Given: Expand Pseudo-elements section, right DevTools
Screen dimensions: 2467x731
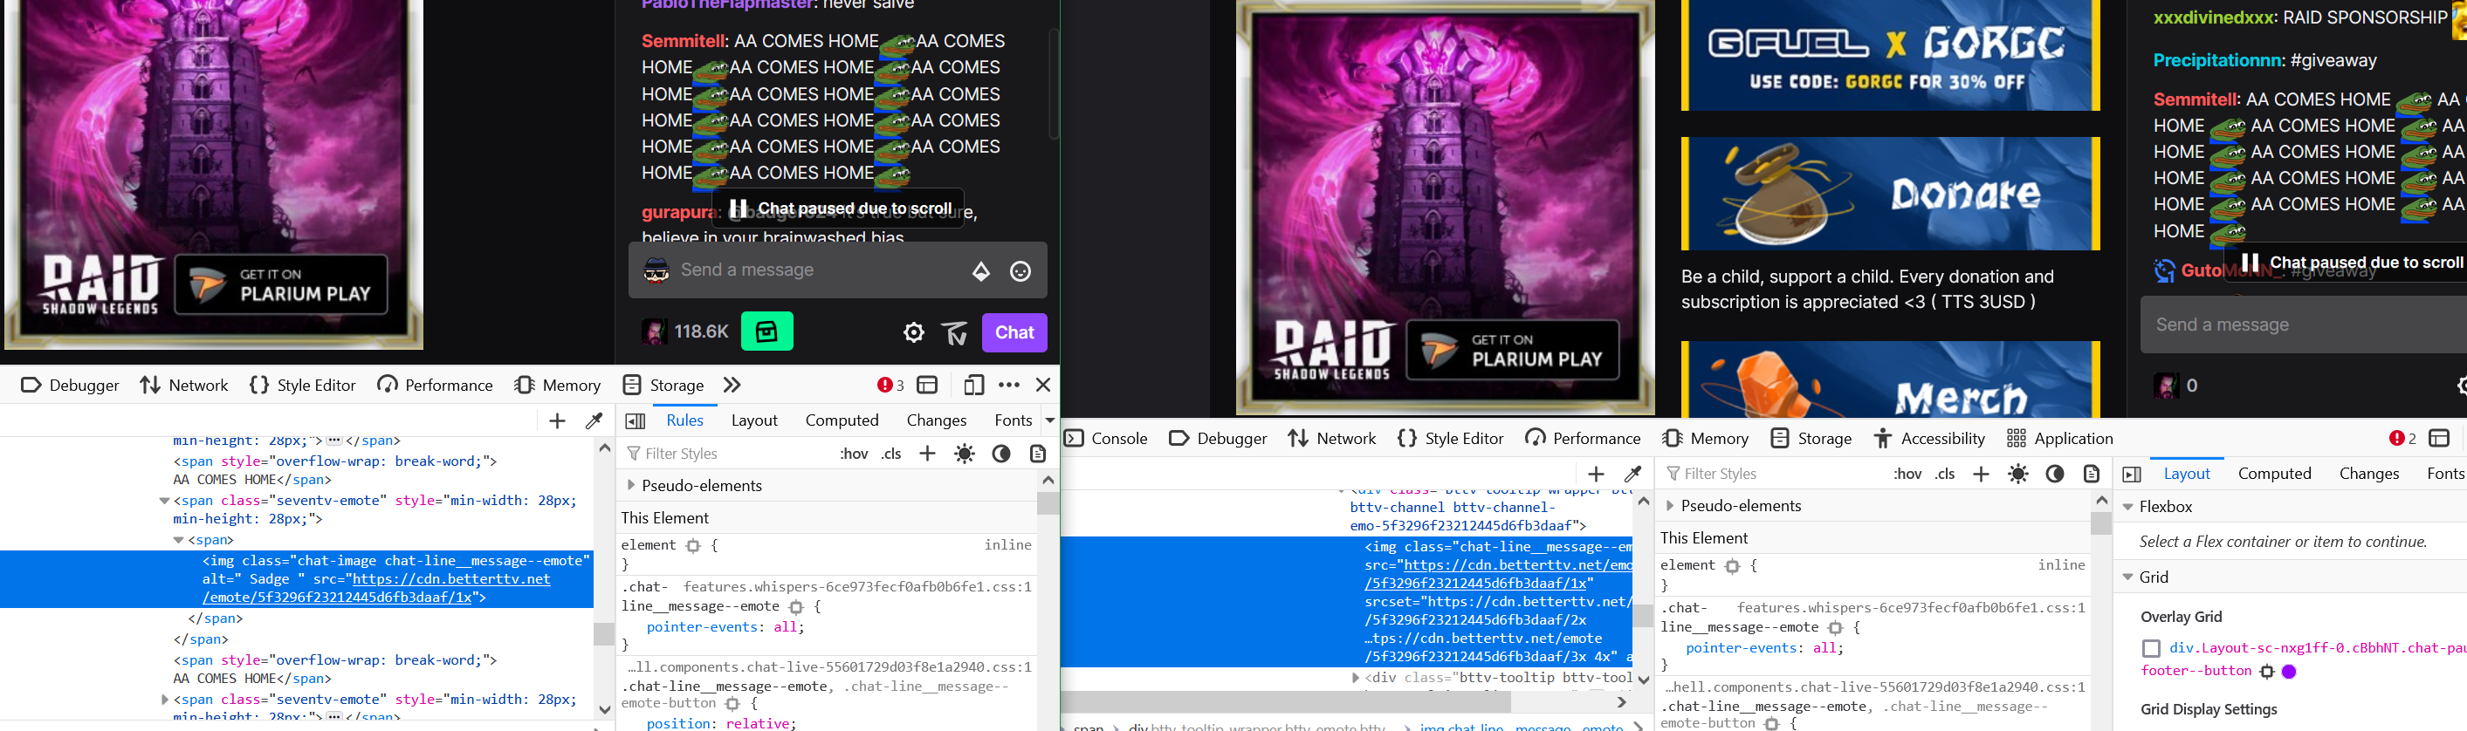Looking at the screenshot, I should [x=1670, y=505].
